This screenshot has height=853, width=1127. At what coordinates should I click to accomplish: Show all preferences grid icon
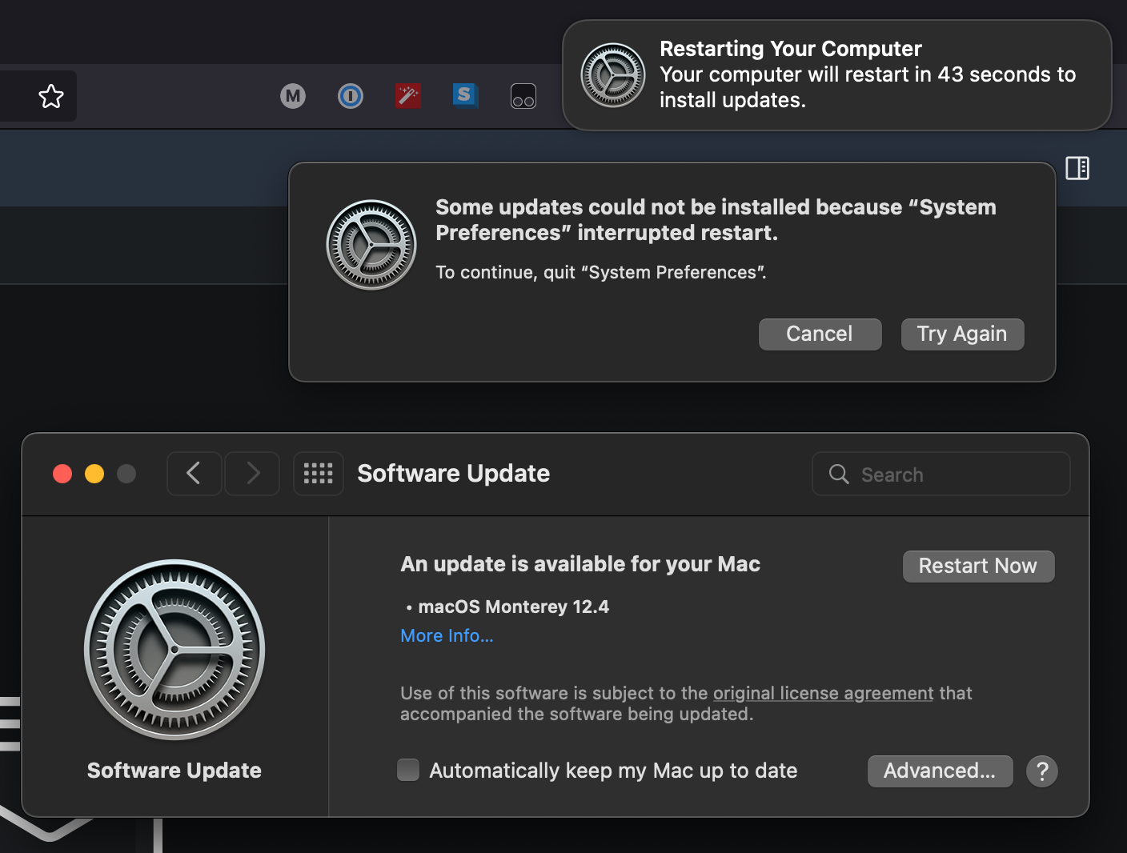pyautogui.click(x=319, y=474)
